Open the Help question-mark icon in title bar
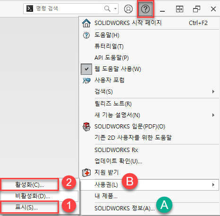This screenshot has width=220, height=216. coord(145,9)
